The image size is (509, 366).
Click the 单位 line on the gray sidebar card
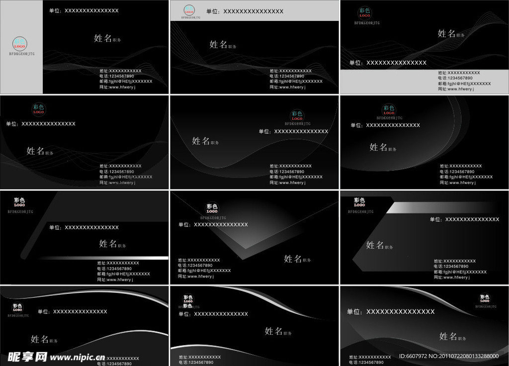coord(84,11)
